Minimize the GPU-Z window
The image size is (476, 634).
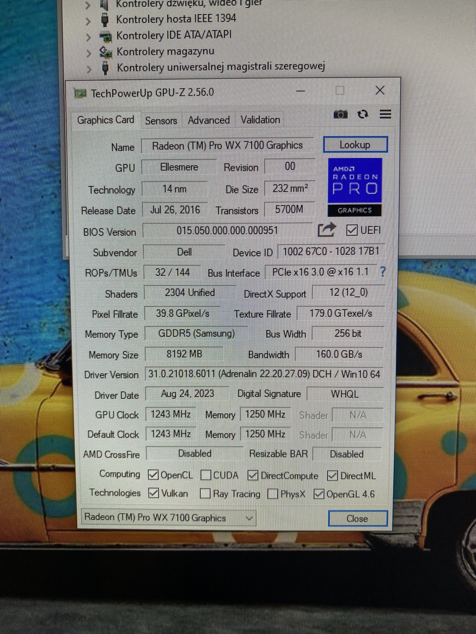pos(301,91)
